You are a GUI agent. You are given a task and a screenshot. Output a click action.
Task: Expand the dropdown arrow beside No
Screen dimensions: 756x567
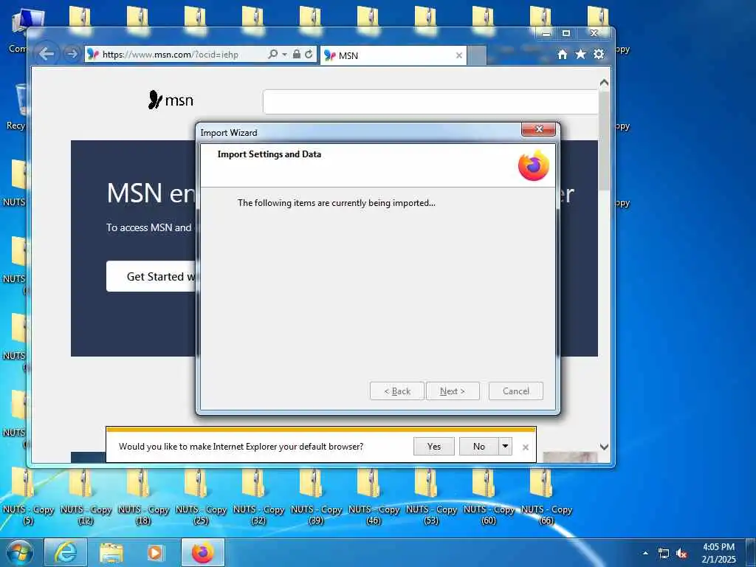tap(505, 447)
